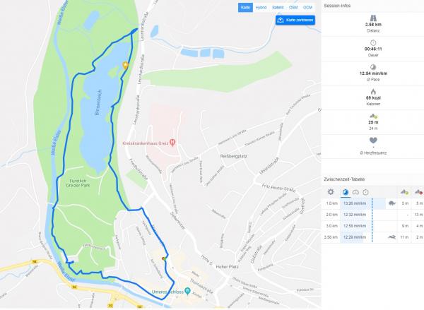424x310 pixels.
Task: Click the orange pin marker on map
Action: point(125,66)
